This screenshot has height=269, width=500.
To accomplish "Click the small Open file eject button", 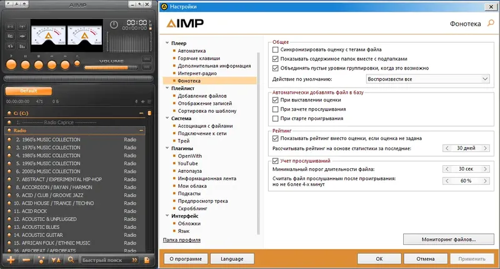I will [77, 63].
